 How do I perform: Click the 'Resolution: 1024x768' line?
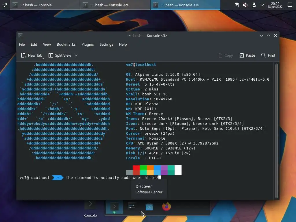[x=149, y=99]
